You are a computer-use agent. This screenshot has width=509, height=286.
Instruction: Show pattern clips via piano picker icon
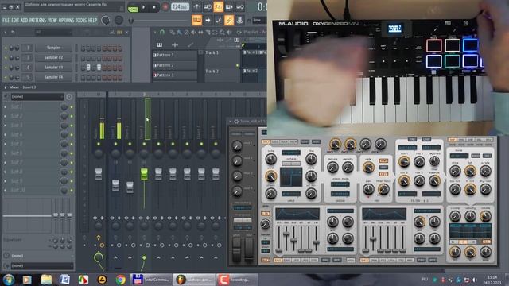159,44
